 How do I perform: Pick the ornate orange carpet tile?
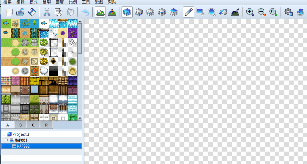[x=34, y=71]
